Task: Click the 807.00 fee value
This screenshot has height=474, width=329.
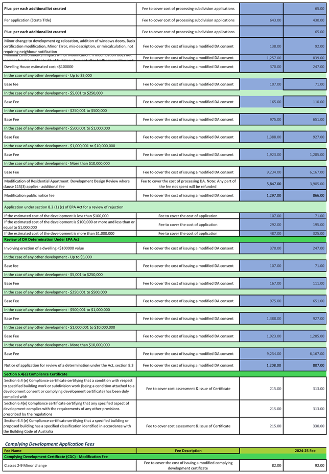Action: click(x=318, y=366)
